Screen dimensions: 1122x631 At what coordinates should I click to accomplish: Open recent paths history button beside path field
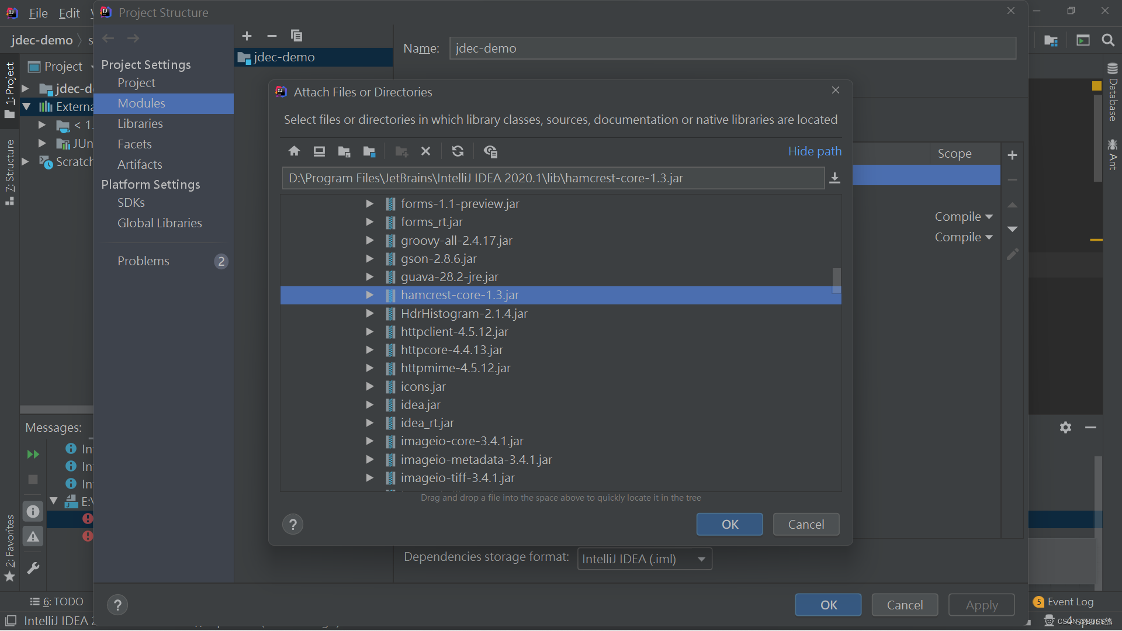[835, 178]
